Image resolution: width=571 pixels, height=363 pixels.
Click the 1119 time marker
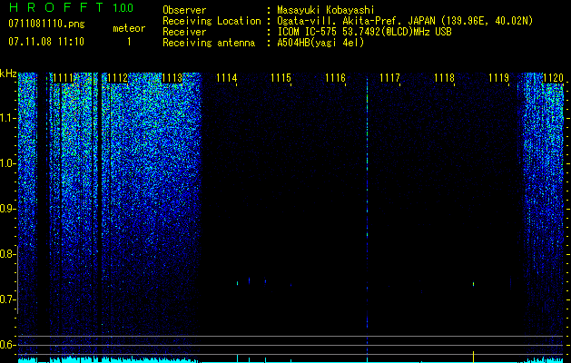point(498,78)
